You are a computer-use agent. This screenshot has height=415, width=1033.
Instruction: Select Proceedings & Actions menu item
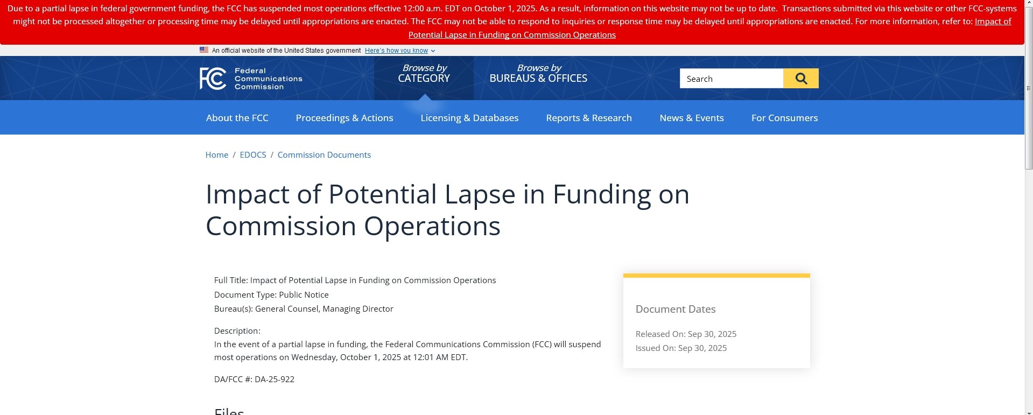(344, 118)
